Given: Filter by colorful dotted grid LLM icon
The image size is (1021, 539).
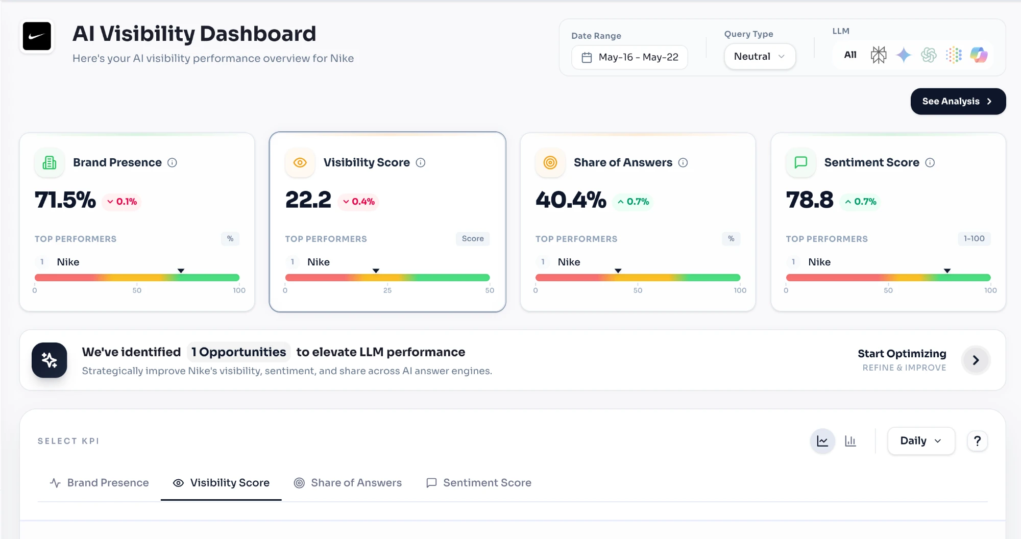Looking at the screenshot, I should coord(954,55).
